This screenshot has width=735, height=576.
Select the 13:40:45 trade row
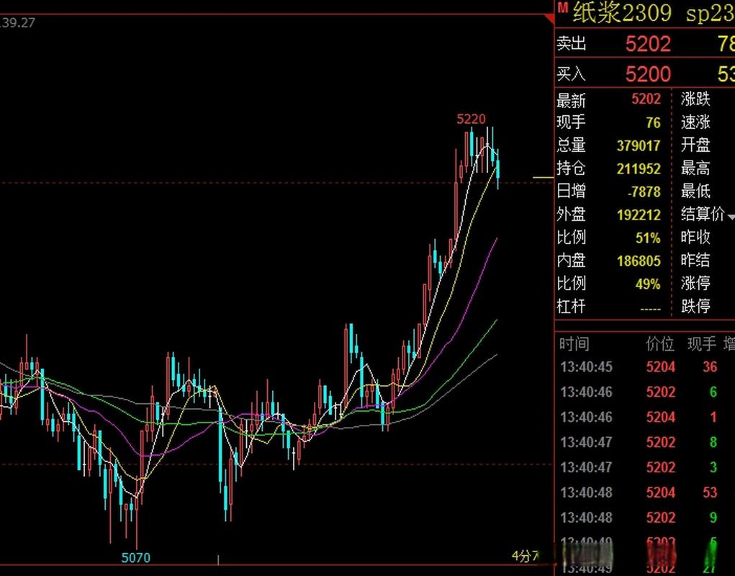(586, 367)
